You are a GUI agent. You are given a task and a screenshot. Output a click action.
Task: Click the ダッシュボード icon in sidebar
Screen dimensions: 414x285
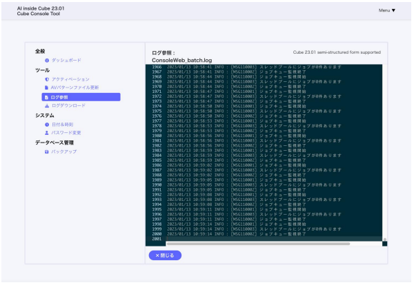tap(47, 61)
